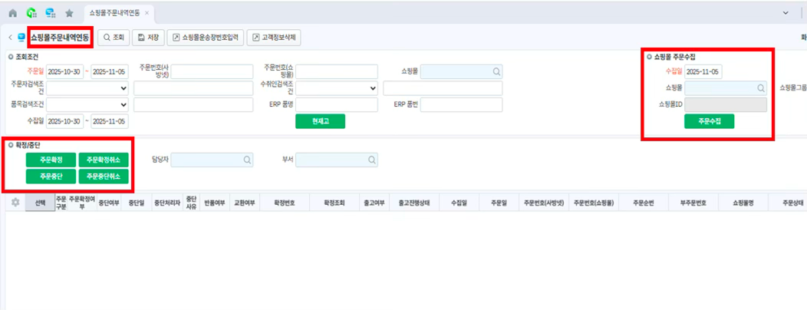Expand the tab list chevron at top right
The width and height of the screenshot is (807, 310).
click(786, 13)
